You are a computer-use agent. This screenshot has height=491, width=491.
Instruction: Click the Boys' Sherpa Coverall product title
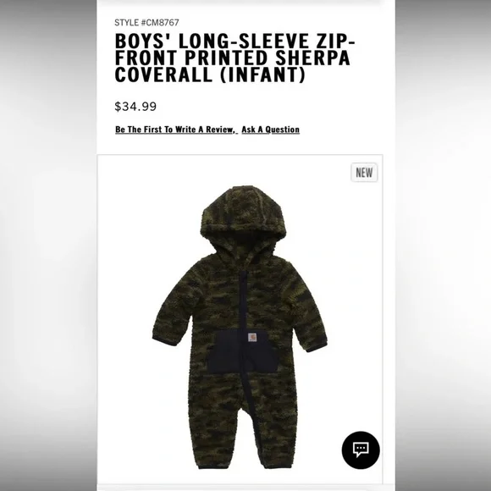(234, 58)
